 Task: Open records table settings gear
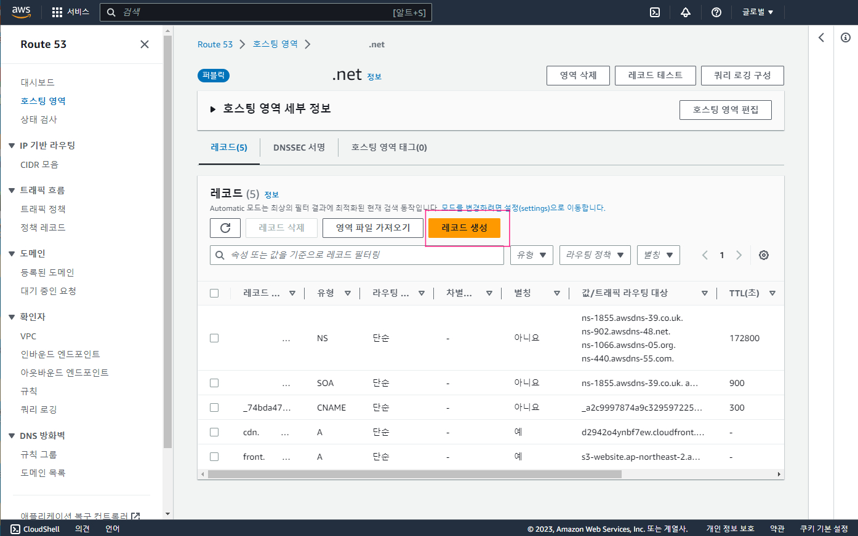coord(764,255)
